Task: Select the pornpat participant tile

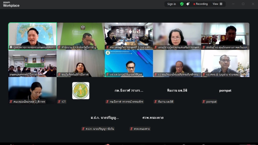Action: [x=225, y=90]
